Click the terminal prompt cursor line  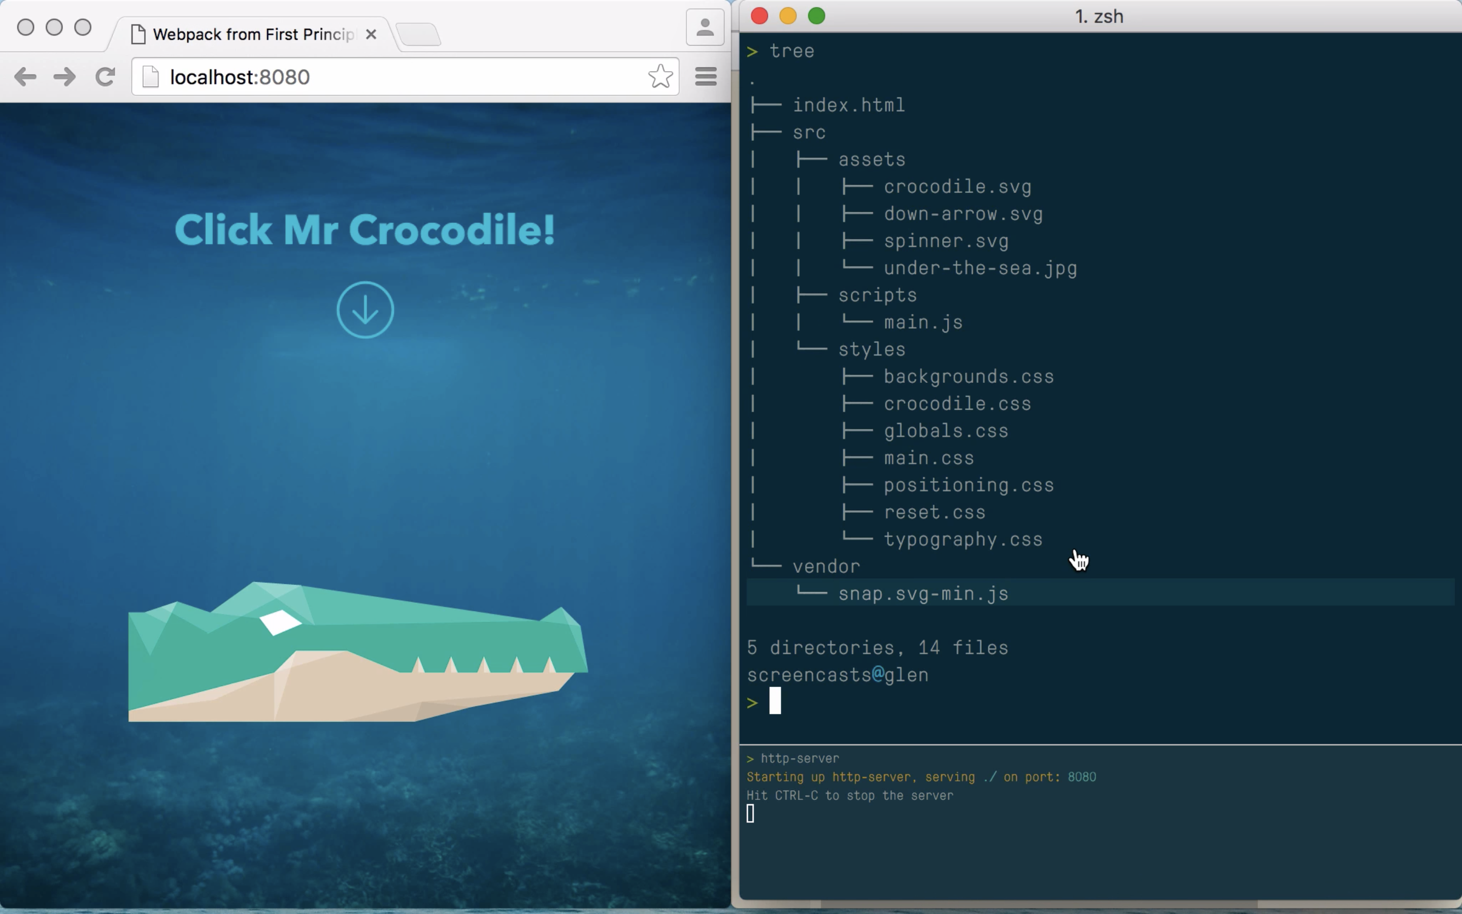[776, 701]
